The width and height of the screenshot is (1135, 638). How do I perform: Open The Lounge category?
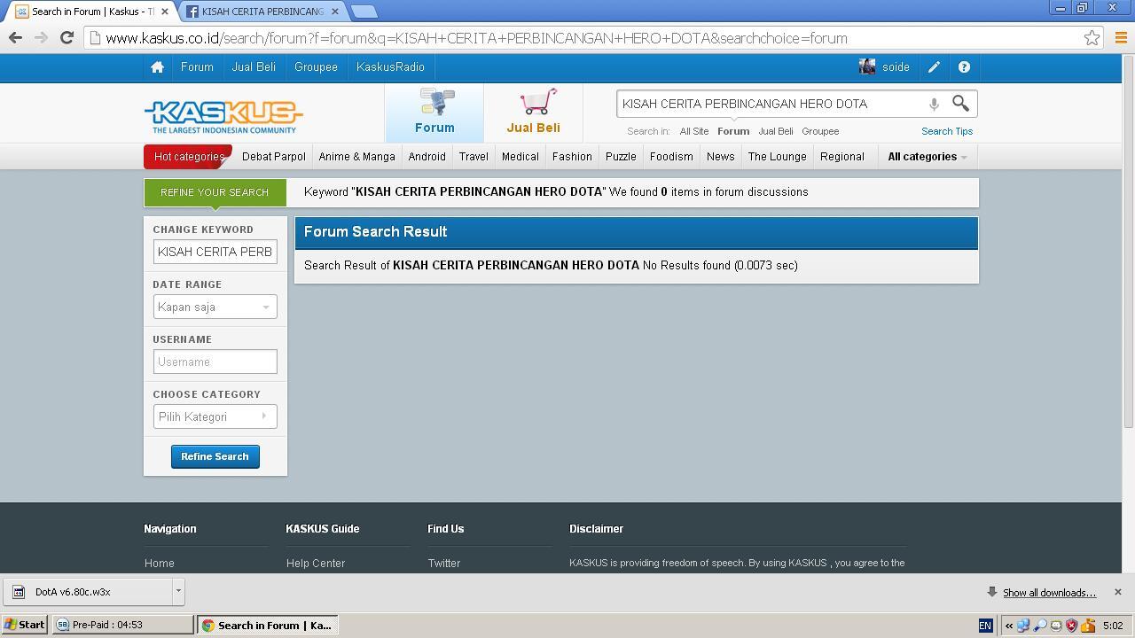pos(777,157)
